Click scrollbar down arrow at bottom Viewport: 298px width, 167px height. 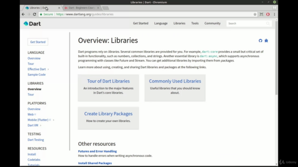pos(277,164)
